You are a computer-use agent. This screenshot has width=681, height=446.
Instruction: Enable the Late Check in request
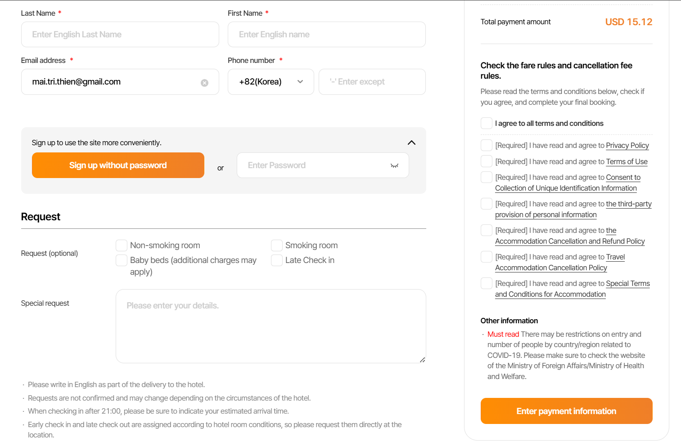(x=277, y=260)
